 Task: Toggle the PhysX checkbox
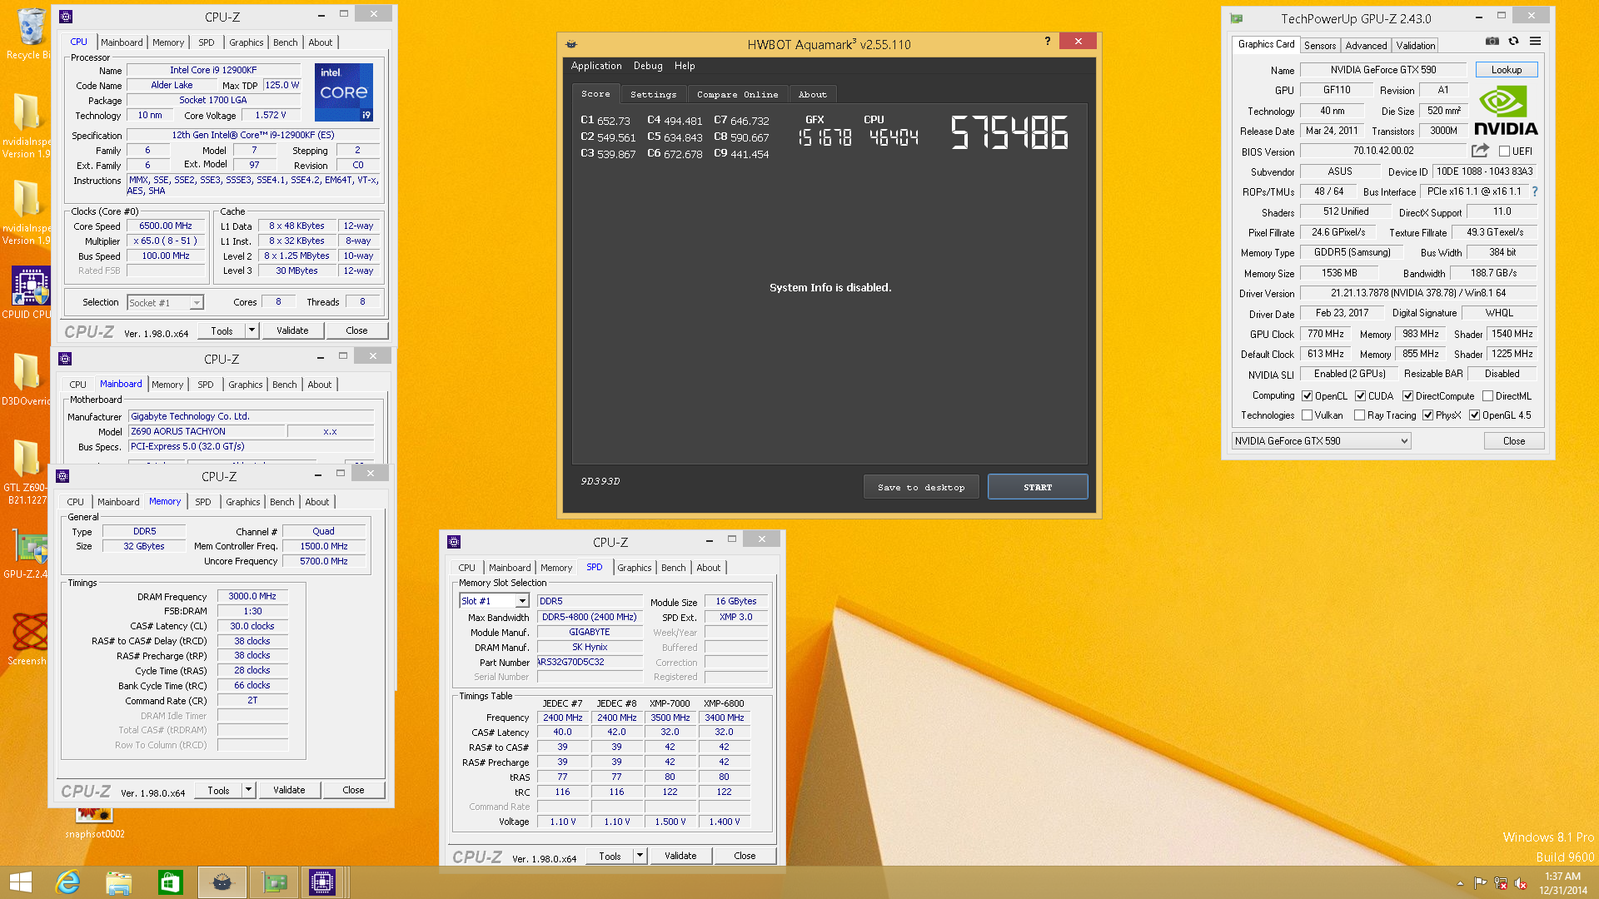click(x=1428, y=415)
